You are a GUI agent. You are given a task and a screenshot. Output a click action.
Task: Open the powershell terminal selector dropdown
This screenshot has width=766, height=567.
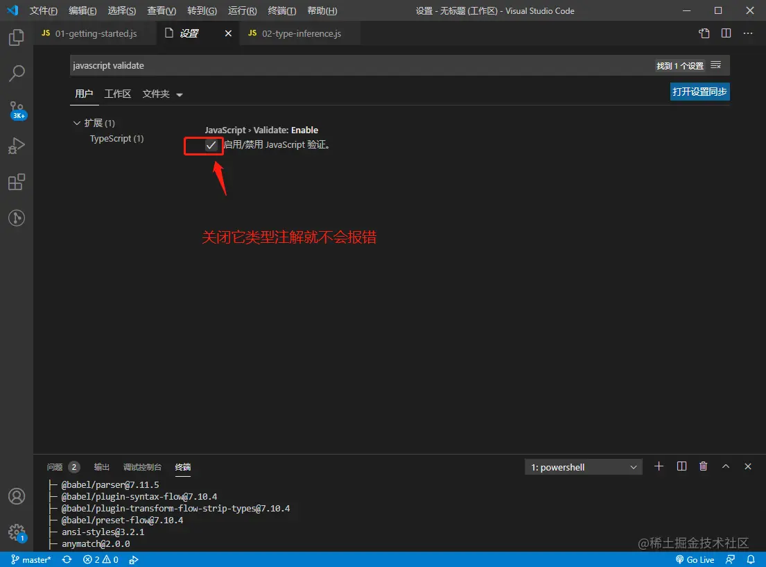[x=583, y=467]
